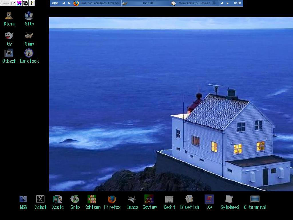Open the Gftp desktop icon

tap(29, 16)
